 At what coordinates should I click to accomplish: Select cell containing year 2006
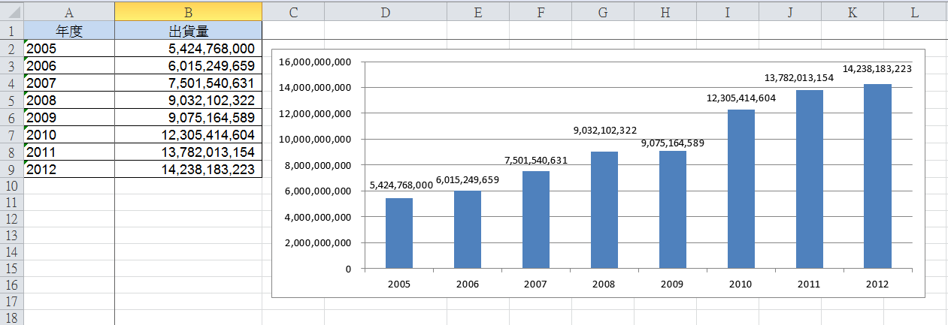69,66
